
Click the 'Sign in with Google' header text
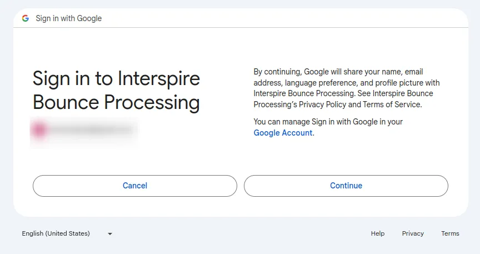68,18
